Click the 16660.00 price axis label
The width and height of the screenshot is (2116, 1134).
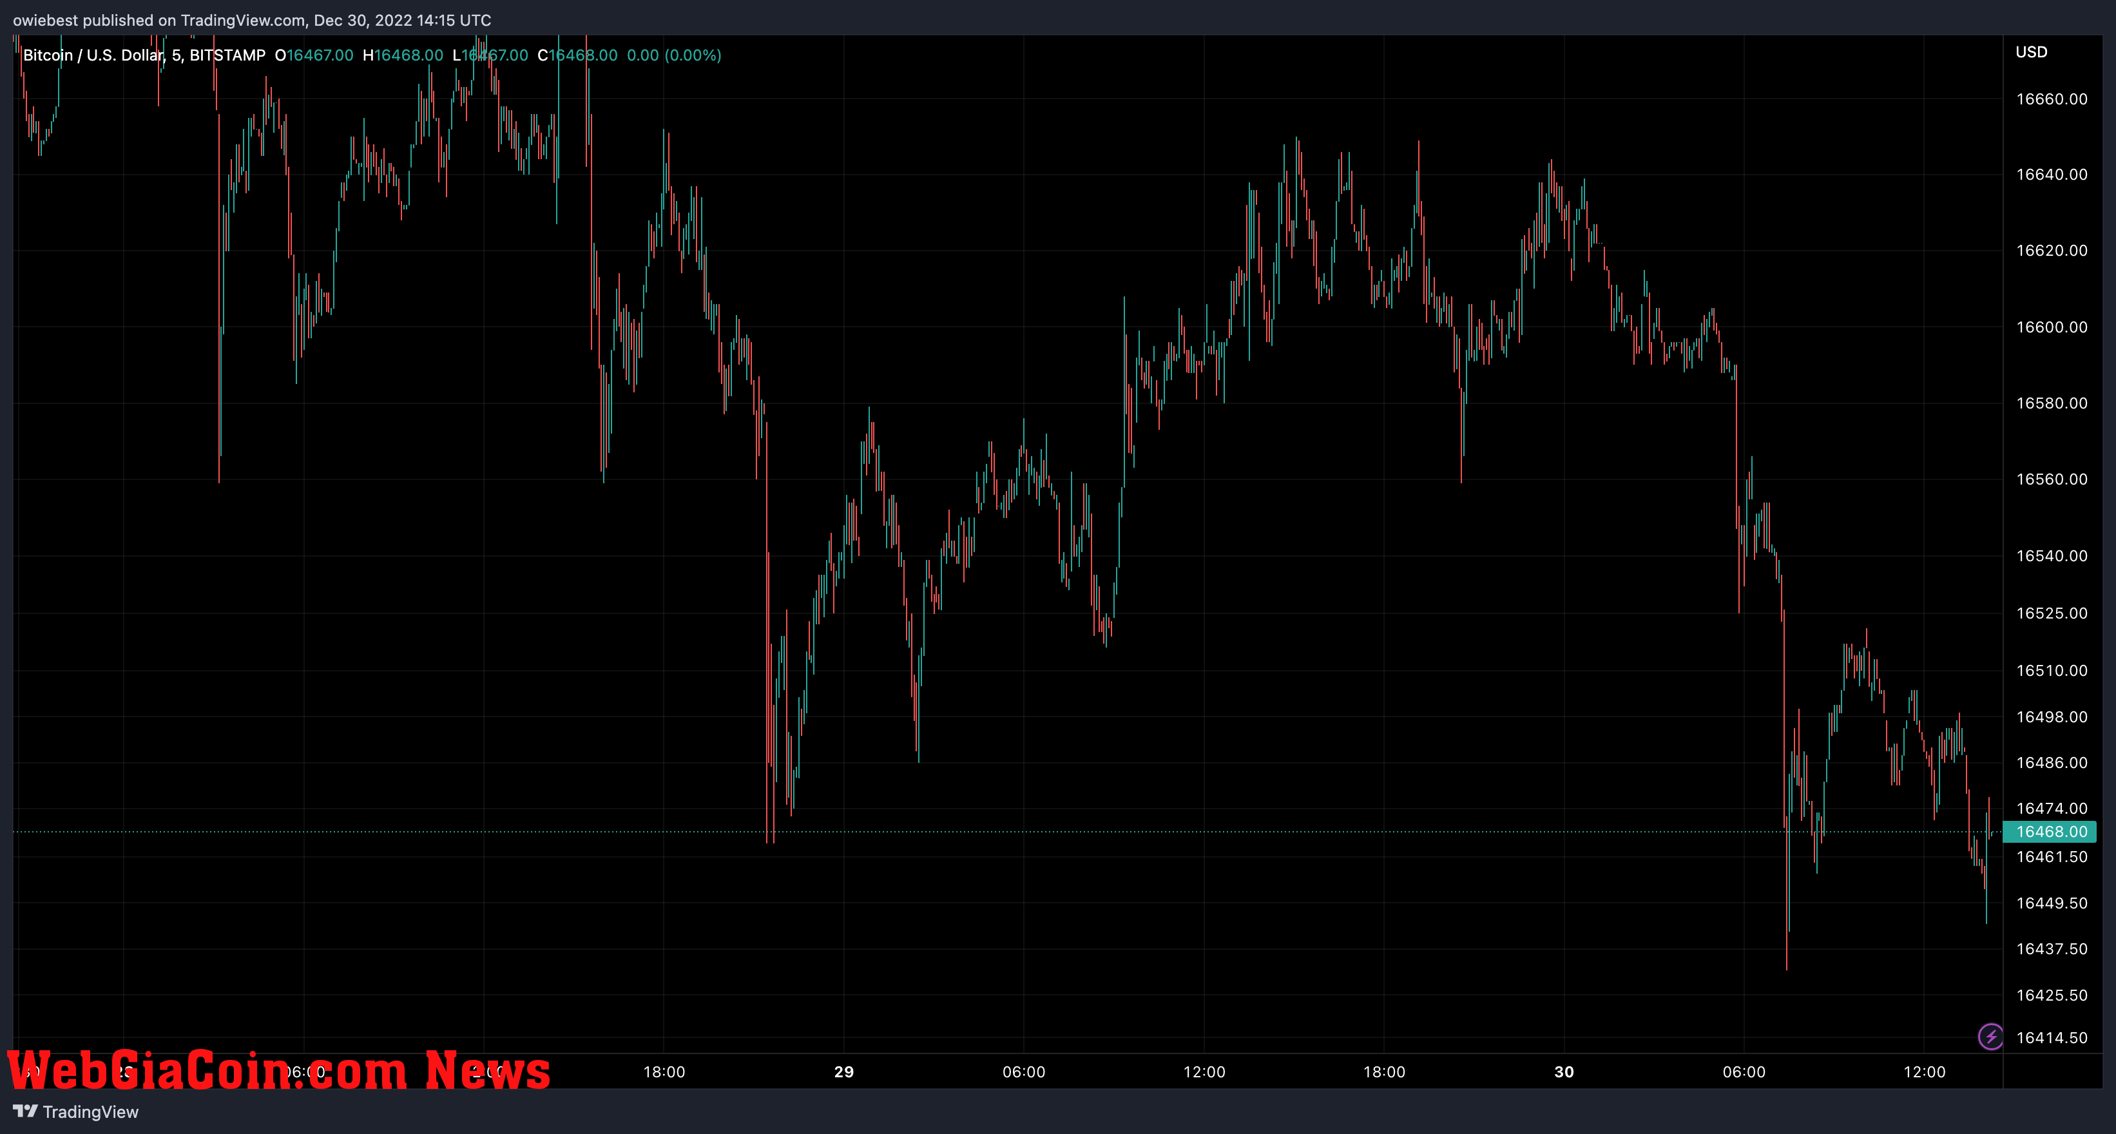click(2051, 99)
